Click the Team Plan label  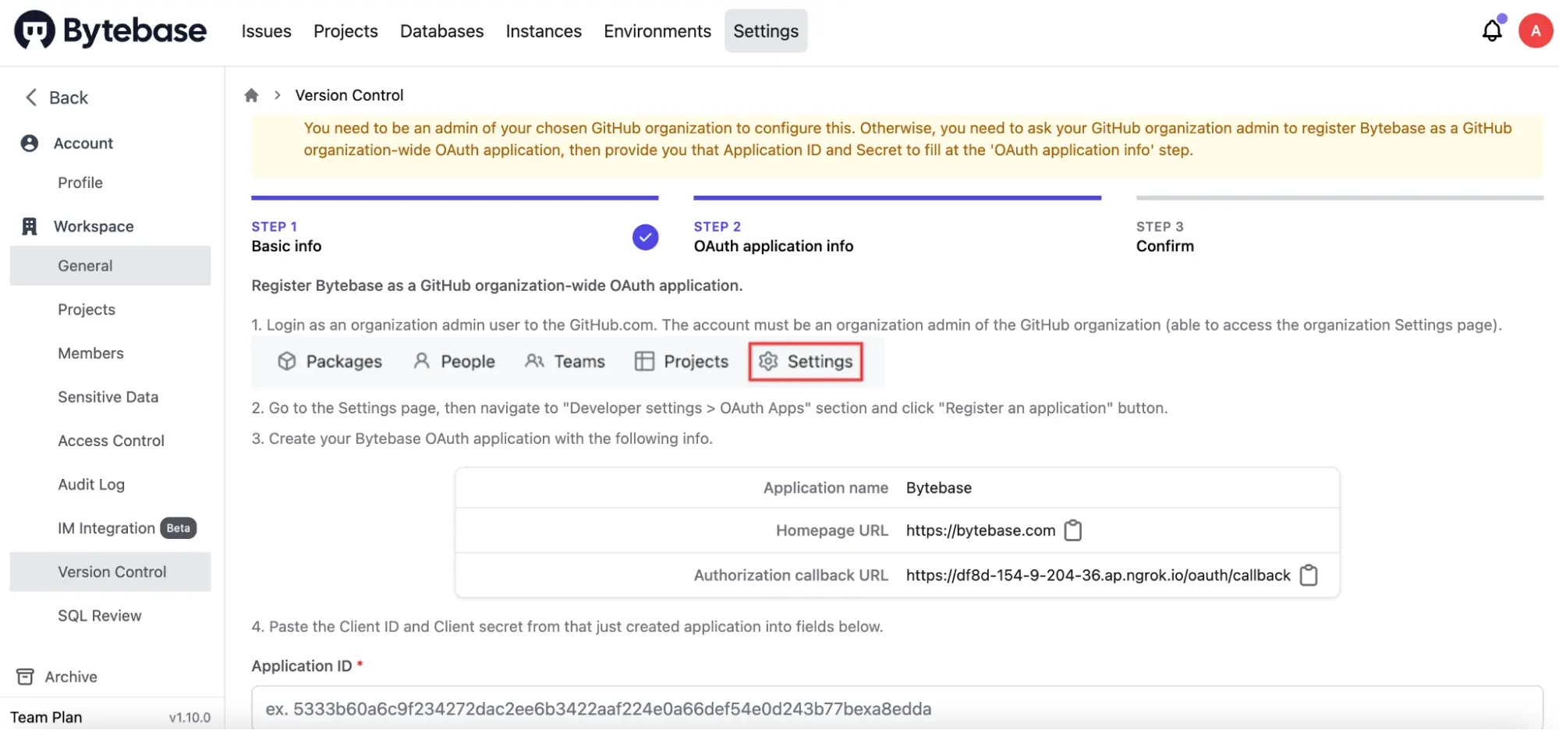pos(46,718)
